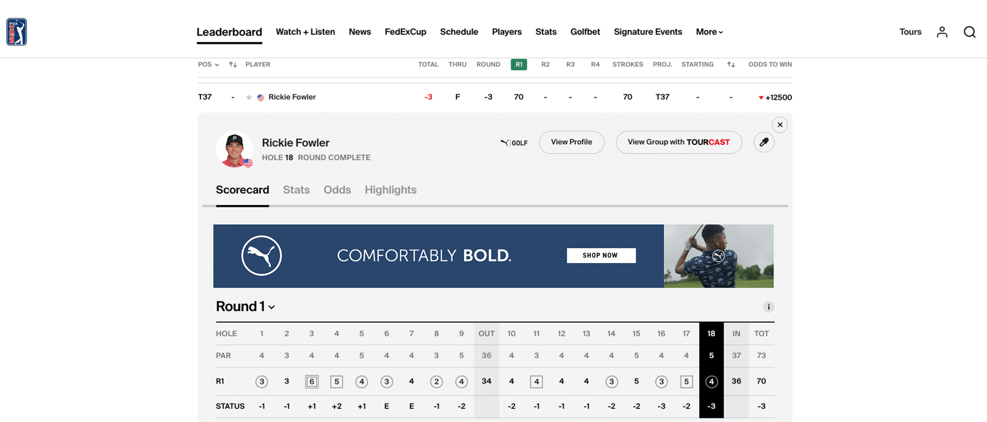The image size is (987, 422).
Task: Open the scorecard info icon
Action: click(768, 307)
